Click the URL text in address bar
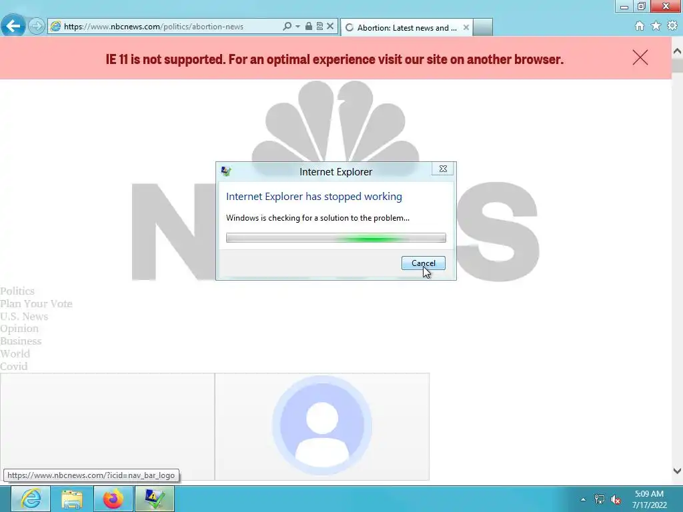The image size is (683, 512). [x=154, y=27]
